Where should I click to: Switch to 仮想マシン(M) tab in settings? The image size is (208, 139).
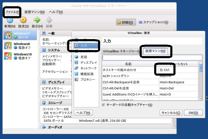coord(155,51)
